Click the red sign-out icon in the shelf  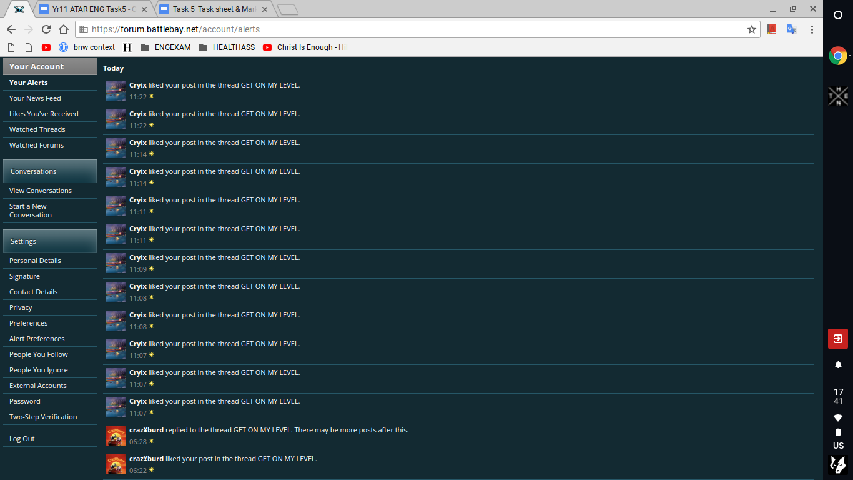838,339
